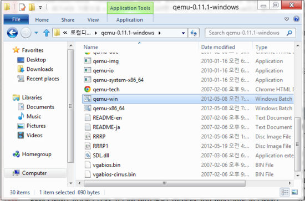Open Downloads in Favorites

[x=40, y=69]
